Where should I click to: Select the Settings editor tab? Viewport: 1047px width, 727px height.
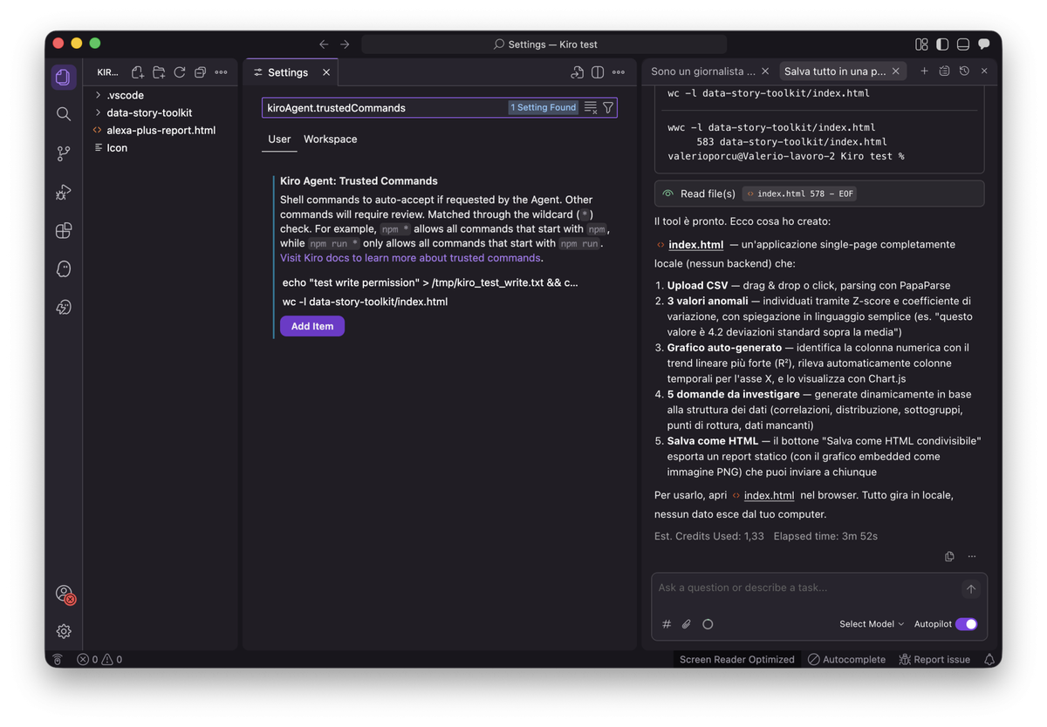pyautogui.click(x=288, y=72)
